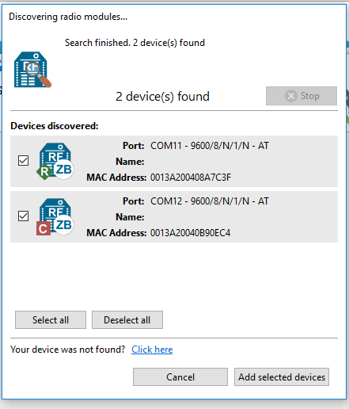
Task: Click the Deselect all button
Action: [x=127, y=320]
